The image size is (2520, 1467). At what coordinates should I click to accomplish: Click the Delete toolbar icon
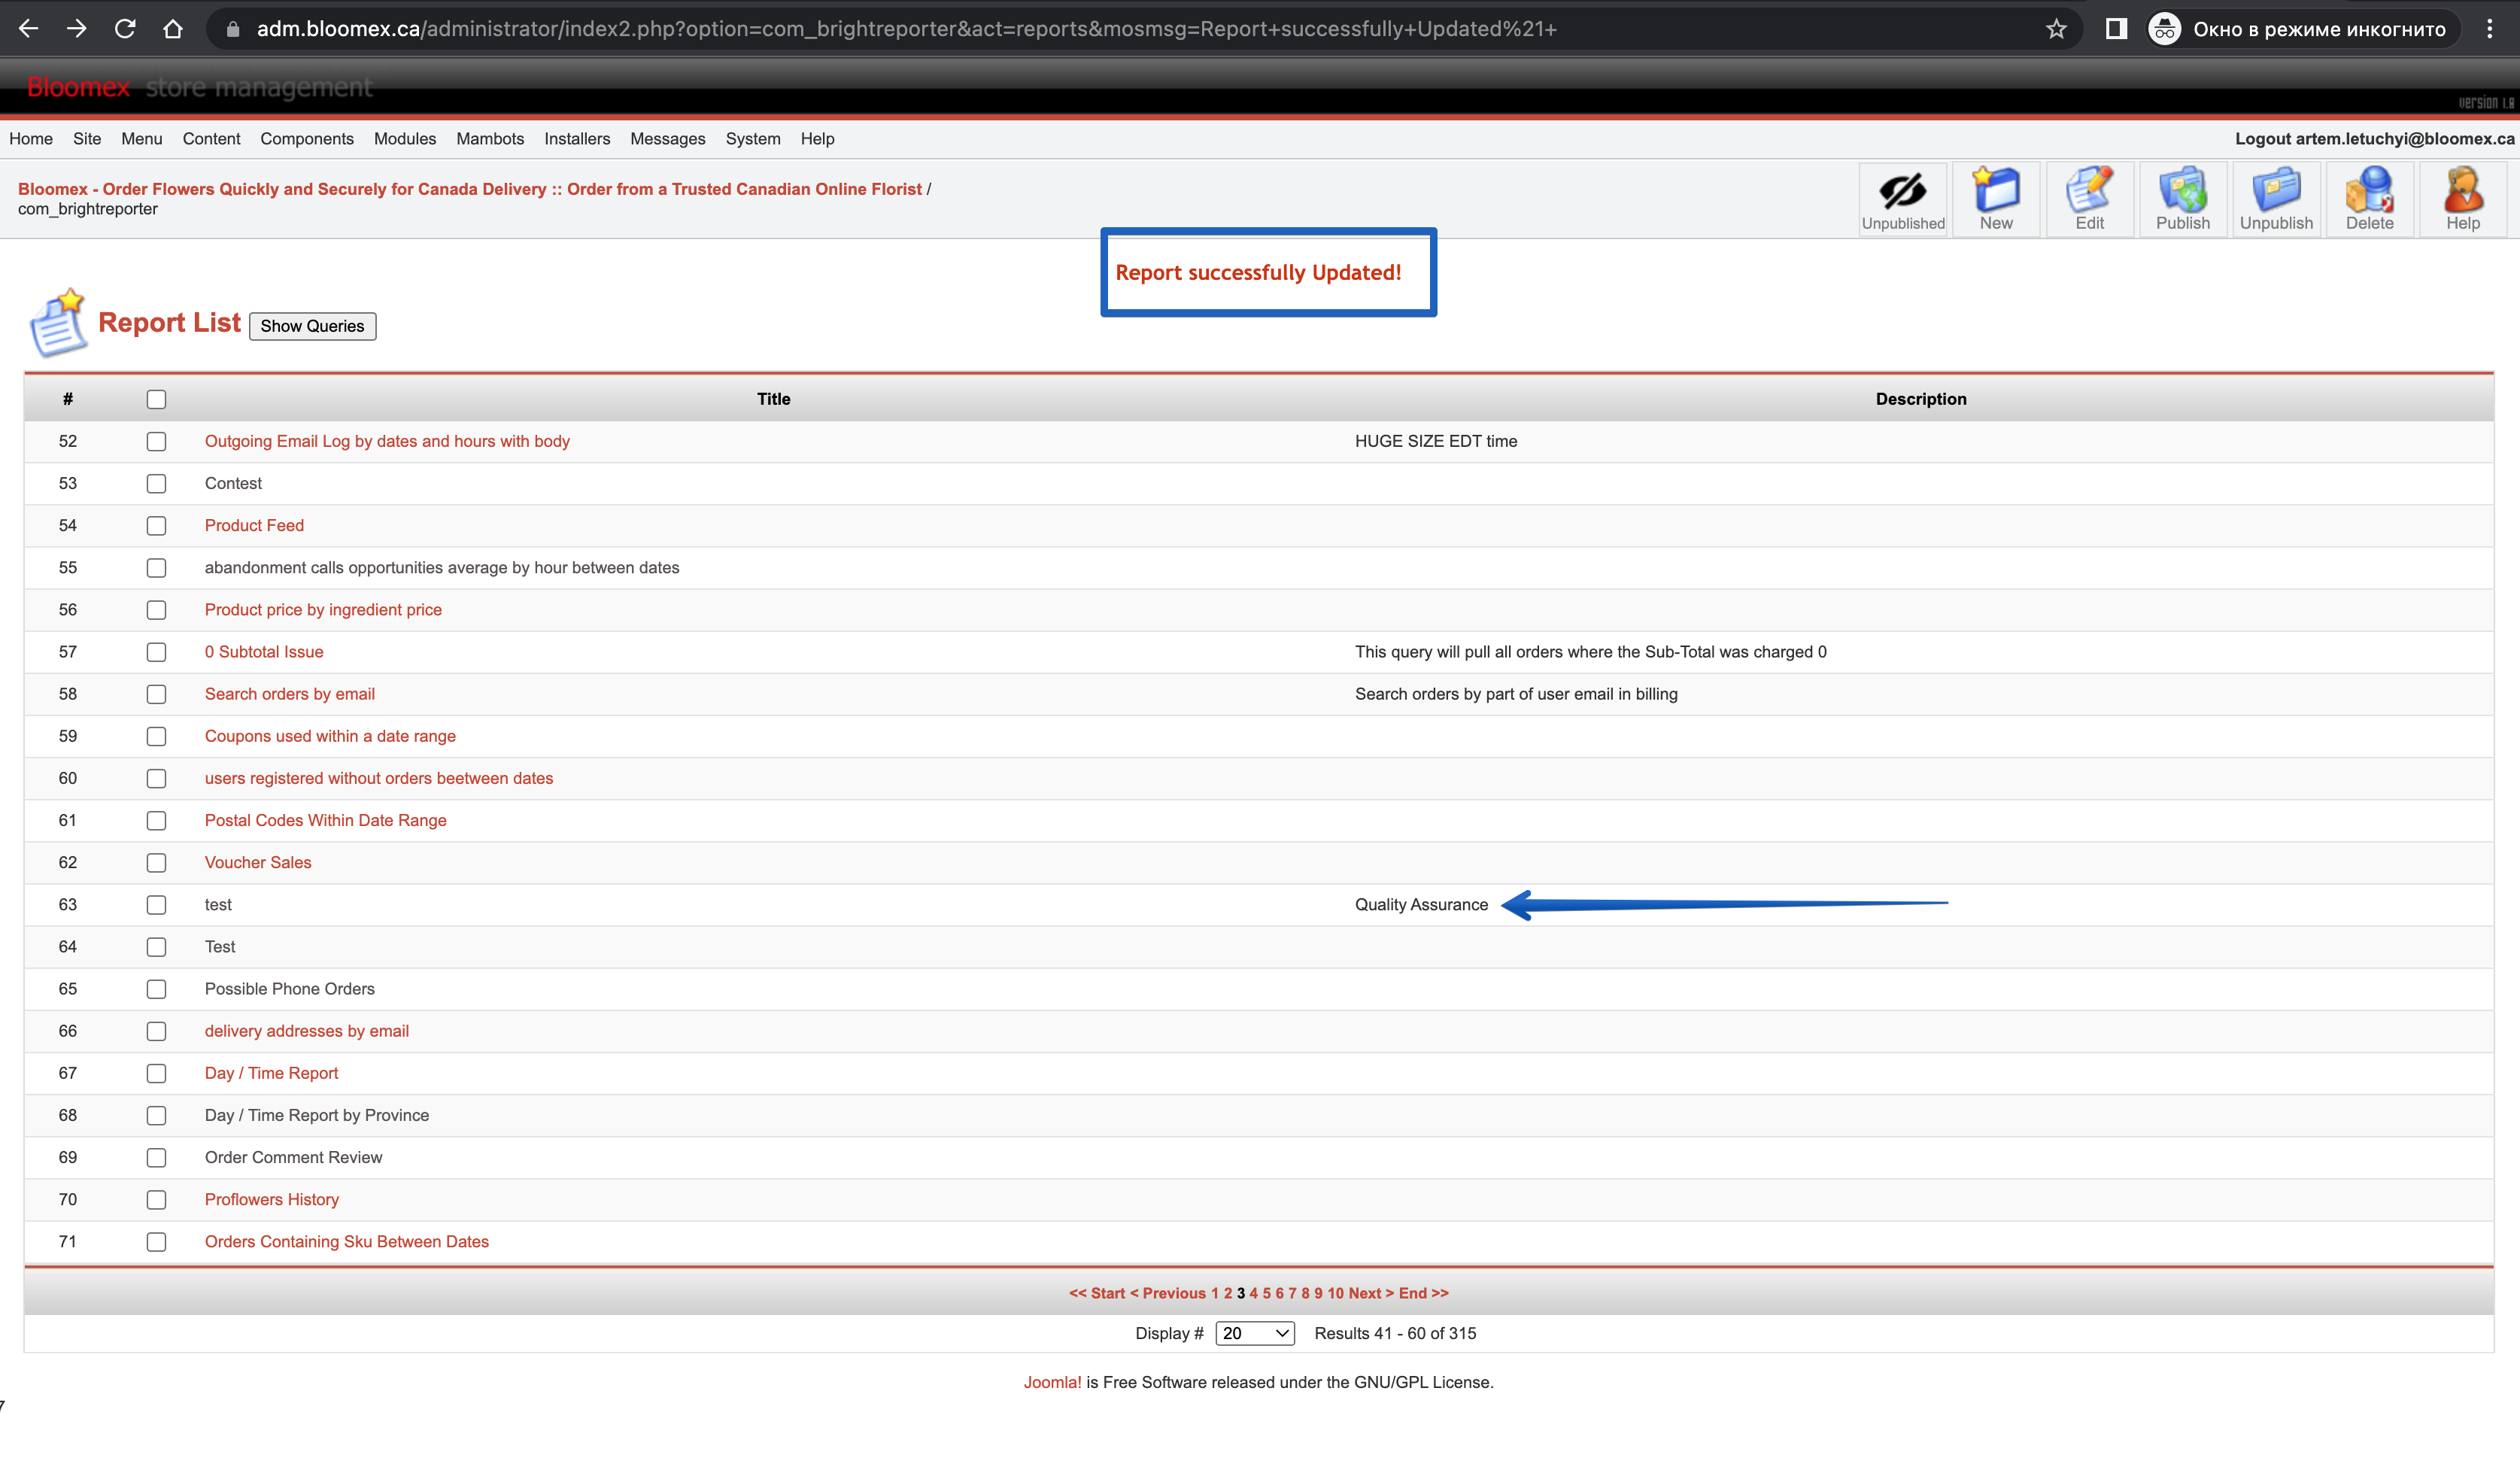pyautogui.click(x=2369, y=200)
